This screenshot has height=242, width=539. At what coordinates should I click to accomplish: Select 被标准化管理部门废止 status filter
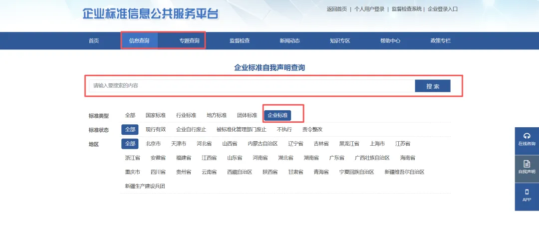tap(242, 130)
